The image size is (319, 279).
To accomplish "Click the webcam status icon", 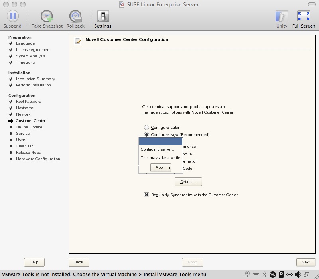I will click(247, 275).
